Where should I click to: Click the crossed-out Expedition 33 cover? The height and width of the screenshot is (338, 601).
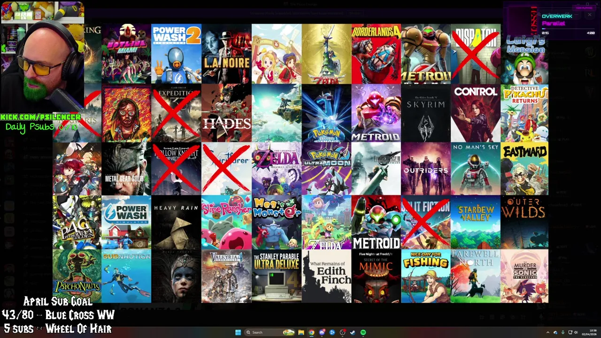click(176, 113)
